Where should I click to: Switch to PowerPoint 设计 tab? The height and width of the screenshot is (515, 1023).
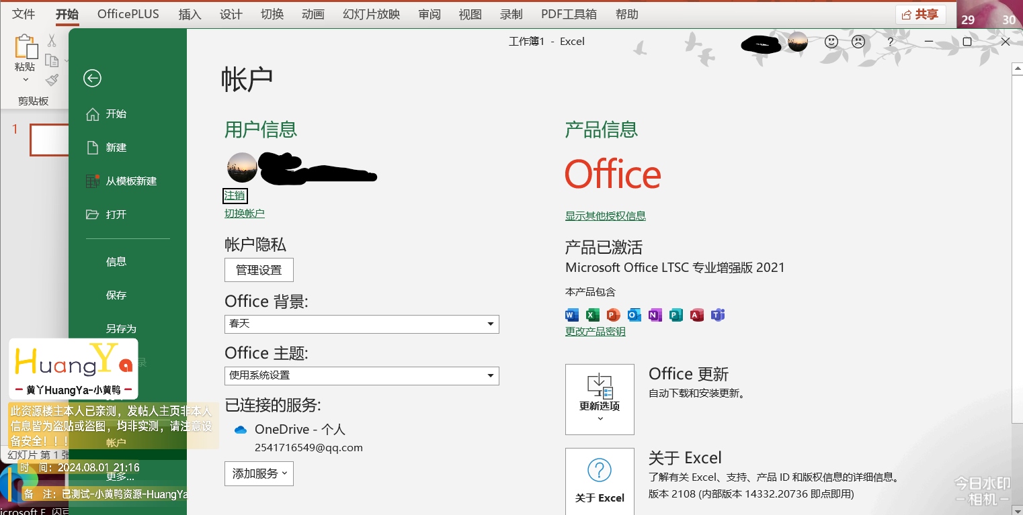click(231, 14)
